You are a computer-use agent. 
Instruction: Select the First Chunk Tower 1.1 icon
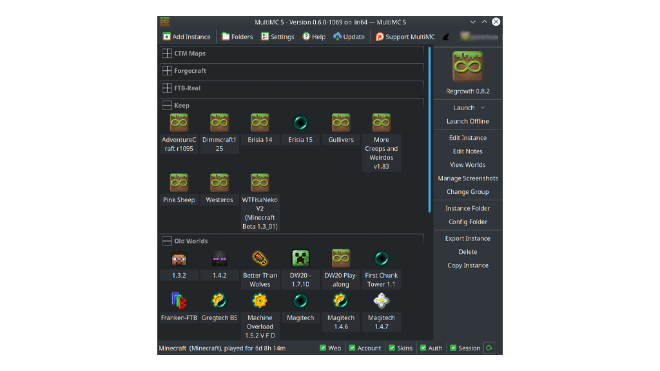(382, 259)
